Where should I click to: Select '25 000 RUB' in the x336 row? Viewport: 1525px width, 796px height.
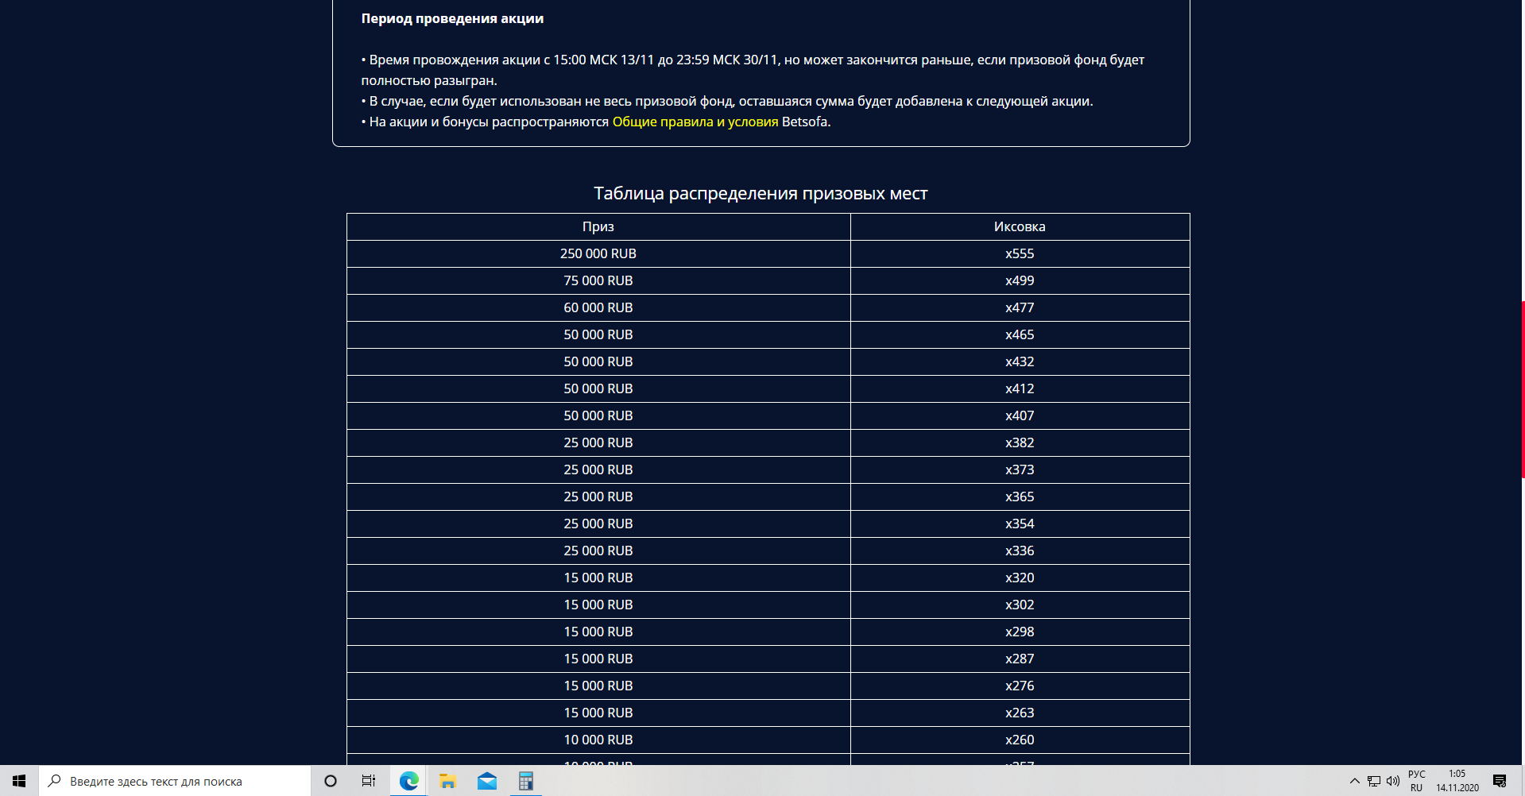pos(598,551)
